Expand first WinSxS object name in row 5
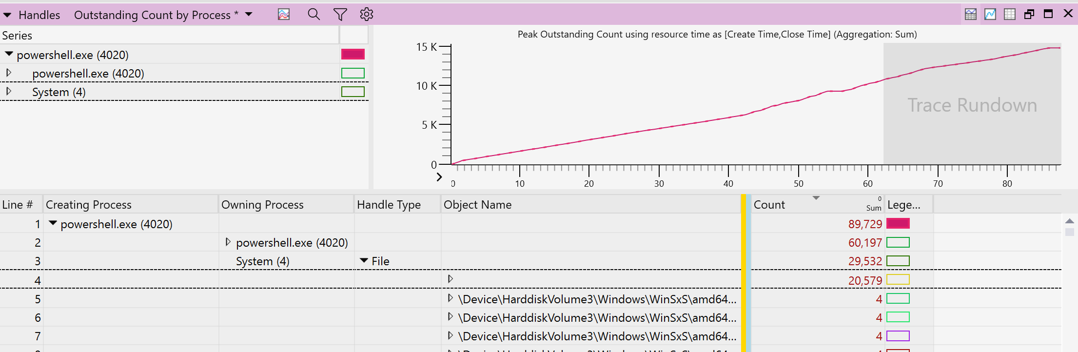Image resolution: width=1078 pixels, height=352 pixels. (x=451, y=298)
